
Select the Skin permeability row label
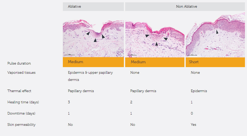(21, 125)
